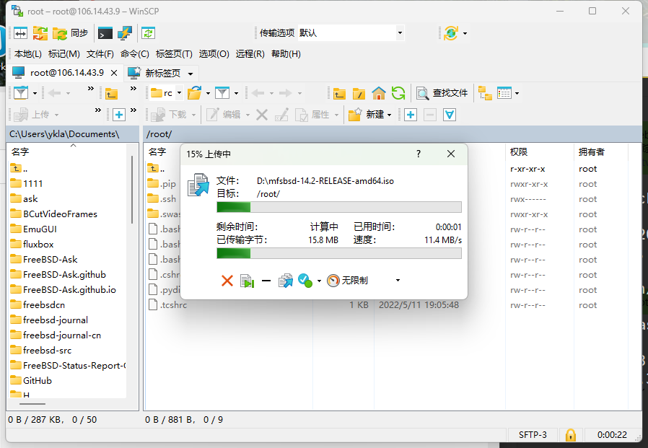Click the remote selection funnel icon
Viewport: 648px width, 448px height.
click(450, 115)
